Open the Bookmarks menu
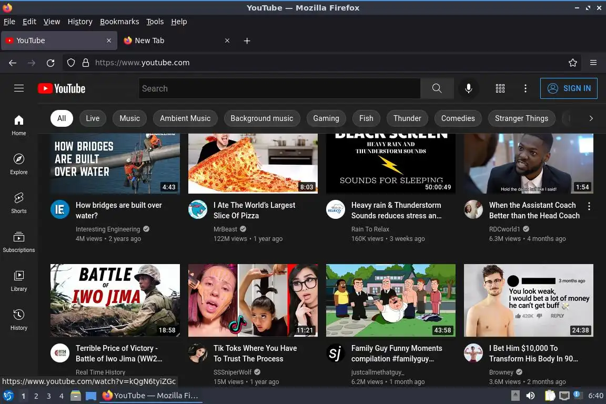The height and width of the screenshot is (404, 606). tap(119, 22)
